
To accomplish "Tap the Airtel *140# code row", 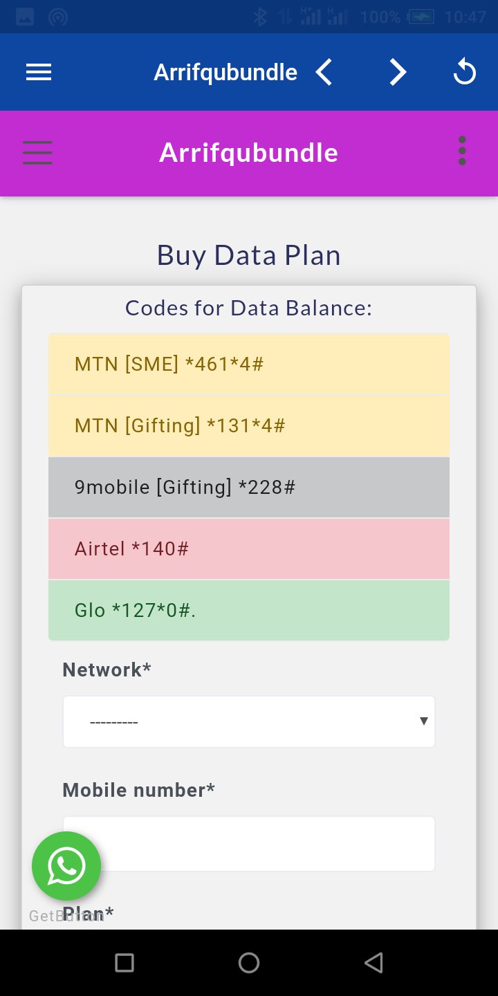I will tap(249, 548).
